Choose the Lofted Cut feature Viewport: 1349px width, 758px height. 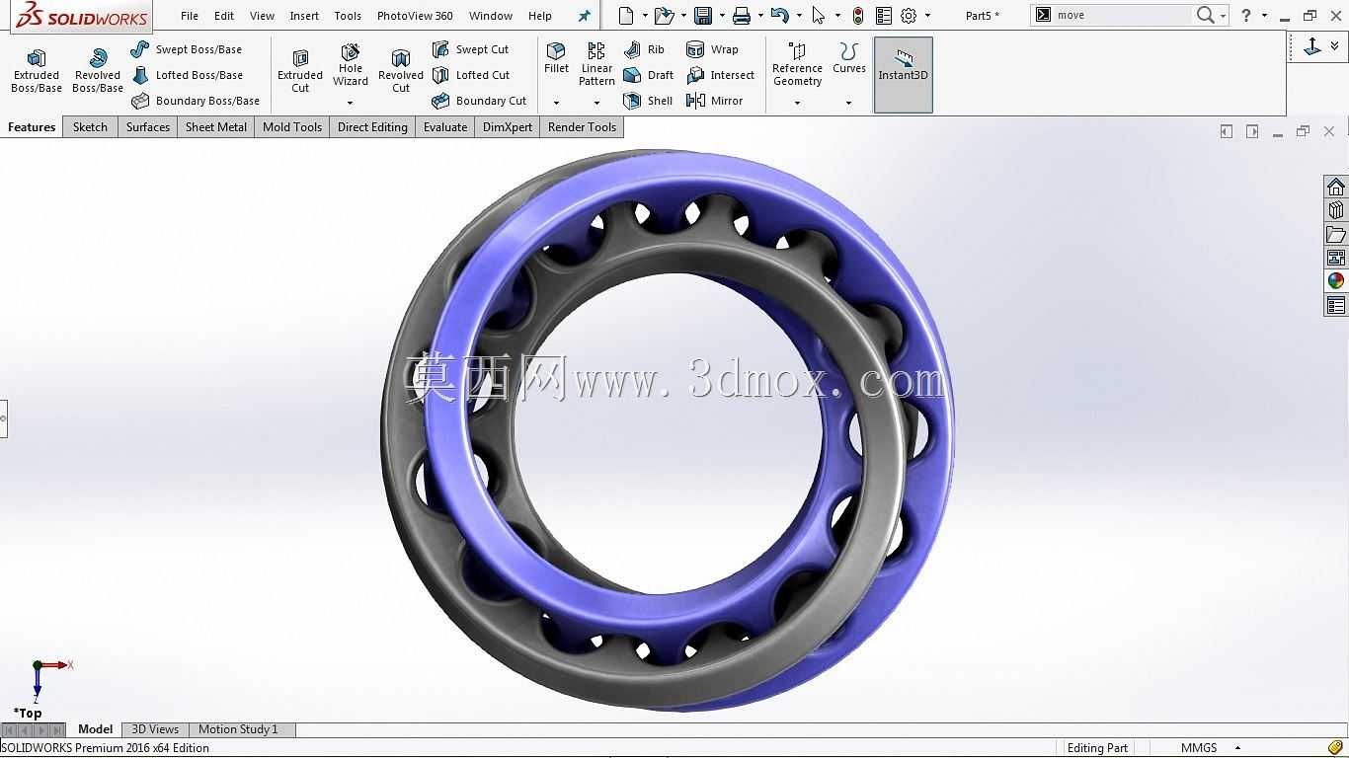pos(472,75)
